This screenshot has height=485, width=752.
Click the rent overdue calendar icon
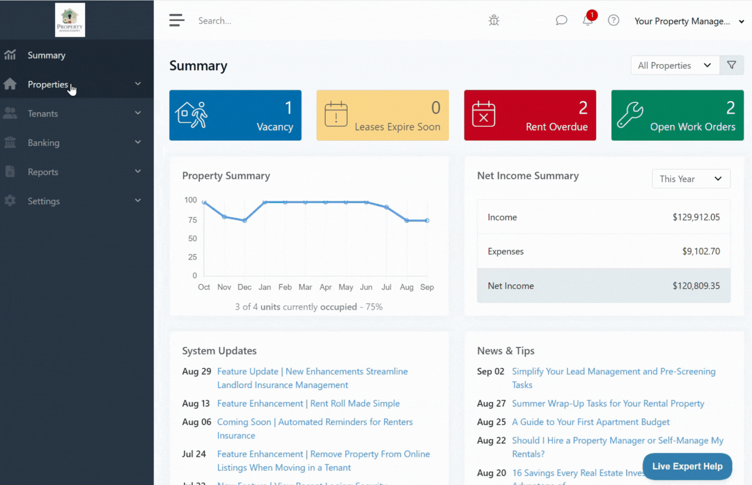483,114
